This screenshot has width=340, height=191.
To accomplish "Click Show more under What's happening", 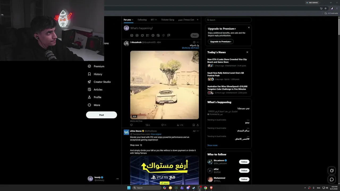I will click(212, 145).
